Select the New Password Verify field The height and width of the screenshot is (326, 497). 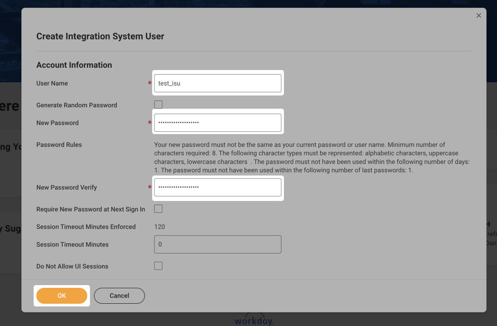point(218,187)
